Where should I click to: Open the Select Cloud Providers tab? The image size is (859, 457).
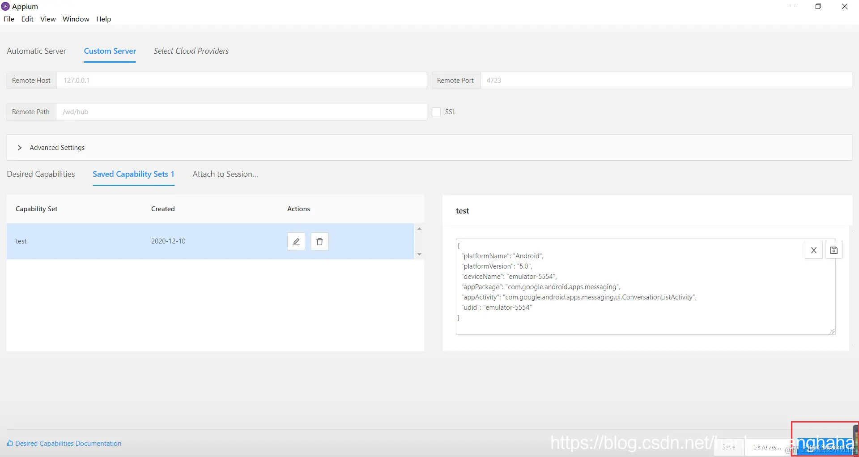click(191, 51)
